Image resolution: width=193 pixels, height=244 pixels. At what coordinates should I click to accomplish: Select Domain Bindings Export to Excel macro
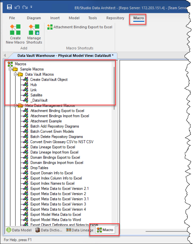(55, 157)
